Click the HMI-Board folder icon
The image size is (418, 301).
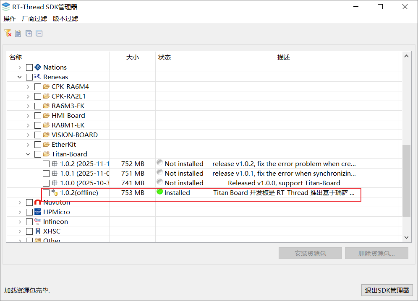pyautogui.click(x=47, y=115)
